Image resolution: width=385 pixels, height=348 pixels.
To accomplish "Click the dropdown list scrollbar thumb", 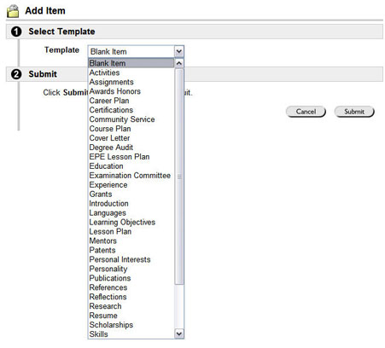I will [x=178, y=177].
